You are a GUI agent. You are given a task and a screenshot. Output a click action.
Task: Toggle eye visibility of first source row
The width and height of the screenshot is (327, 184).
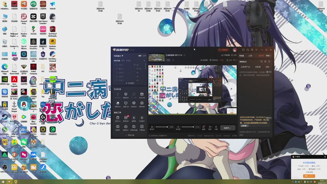point(138,65)
